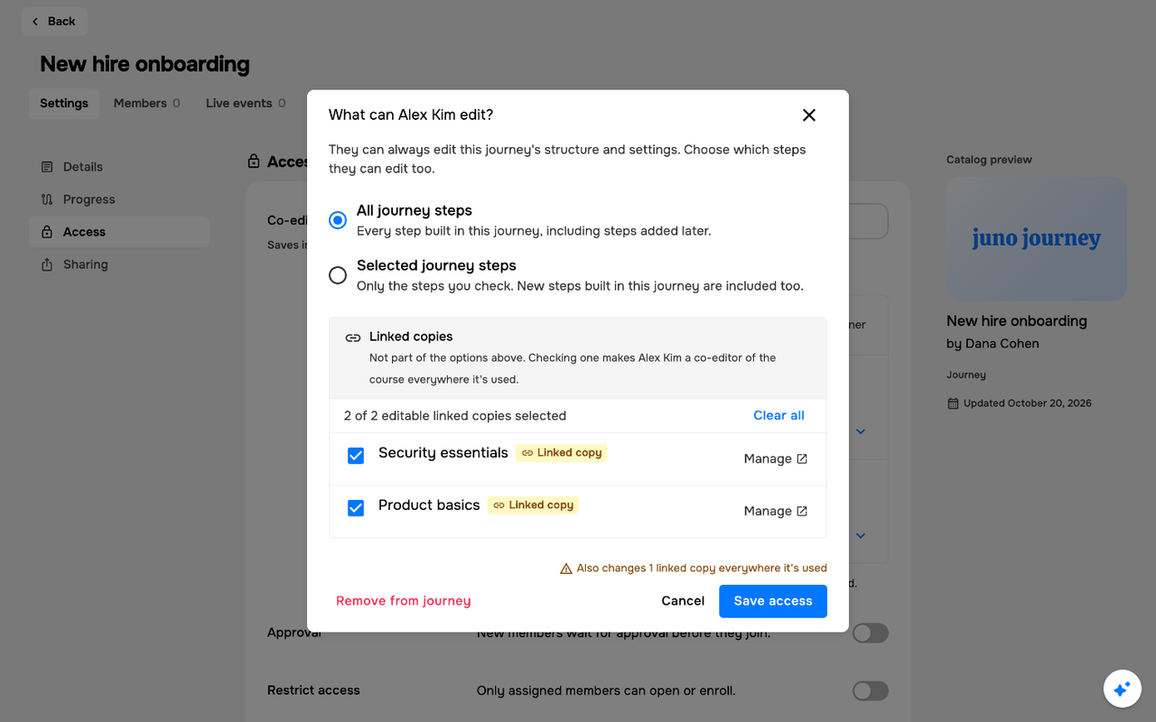Click Save access button

[773, 601]
